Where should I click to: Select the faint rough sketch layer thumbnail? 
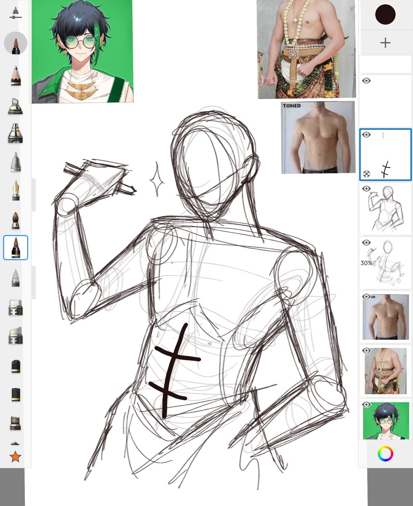pyautogui.click(x=386, y=263)
